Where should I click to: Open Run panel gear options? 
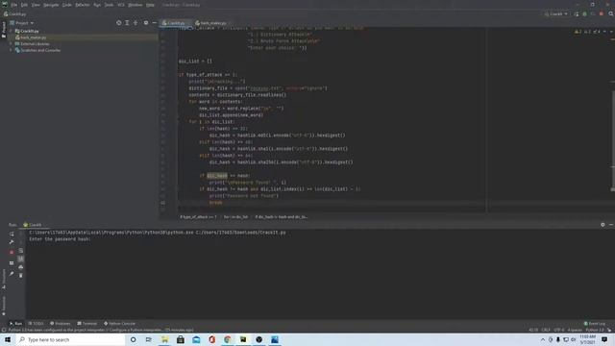click(603, 225)
